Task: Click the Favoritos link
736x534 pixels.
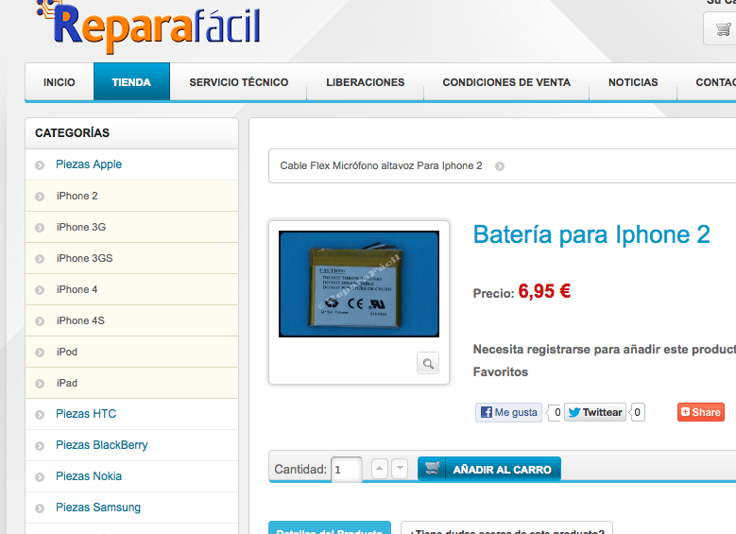Action: click(501, 372)
